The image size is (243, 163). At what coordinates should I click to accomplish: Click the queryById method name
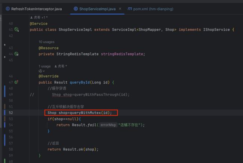click(80, 82)
